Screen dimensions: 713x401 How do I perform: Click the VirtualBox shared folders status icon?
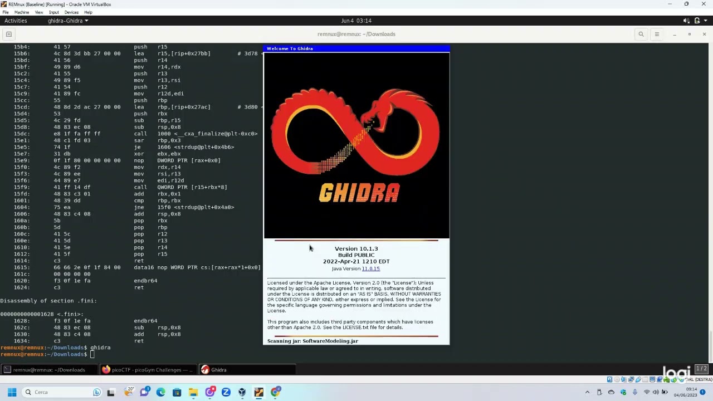645,380
